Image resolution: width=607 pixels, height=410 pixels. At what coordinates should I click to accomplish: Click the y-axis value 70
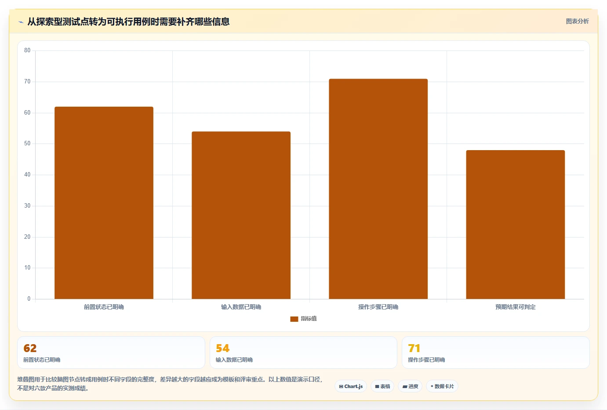point(27,82)
